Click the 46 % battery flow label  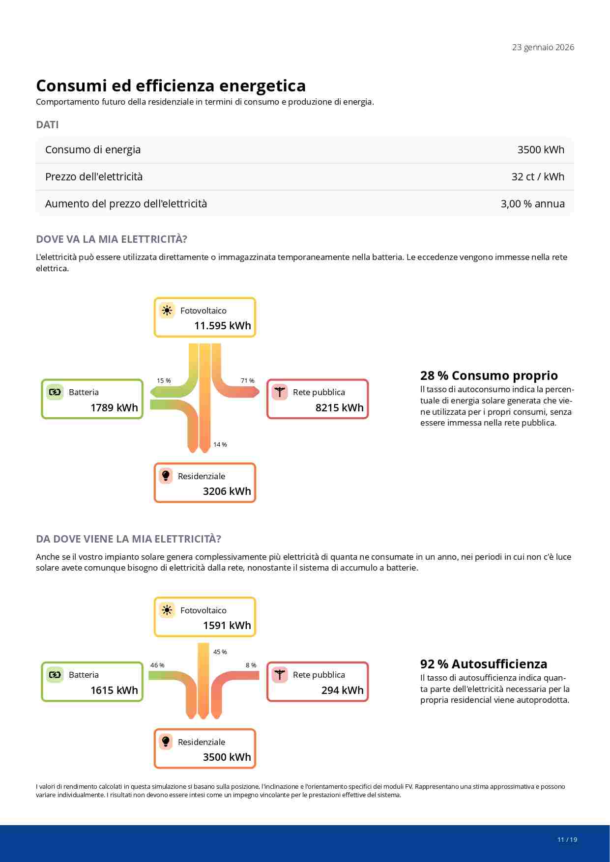(157, 665)
